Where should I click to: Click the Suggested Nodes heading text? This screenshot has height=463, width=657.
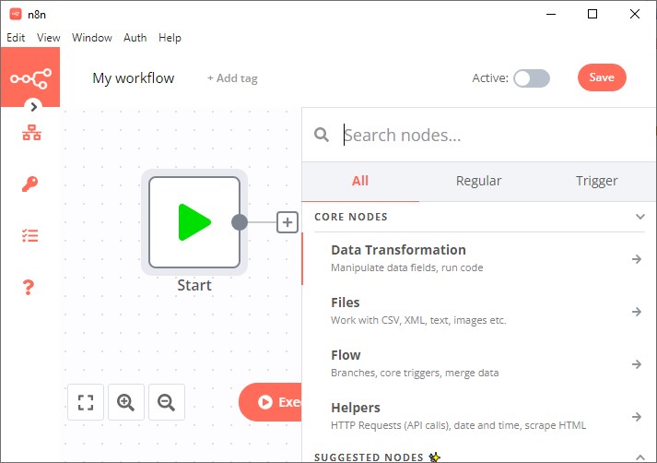pyautogui.click(x=369, y=457)
